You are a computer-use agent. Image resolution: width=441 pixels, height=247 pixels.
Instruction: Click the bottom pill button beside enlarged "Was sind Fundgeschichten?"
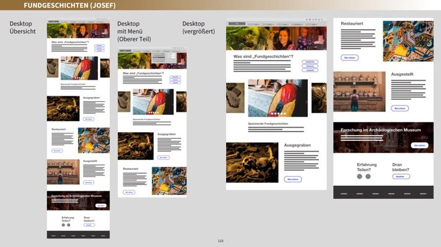[310, 70]
